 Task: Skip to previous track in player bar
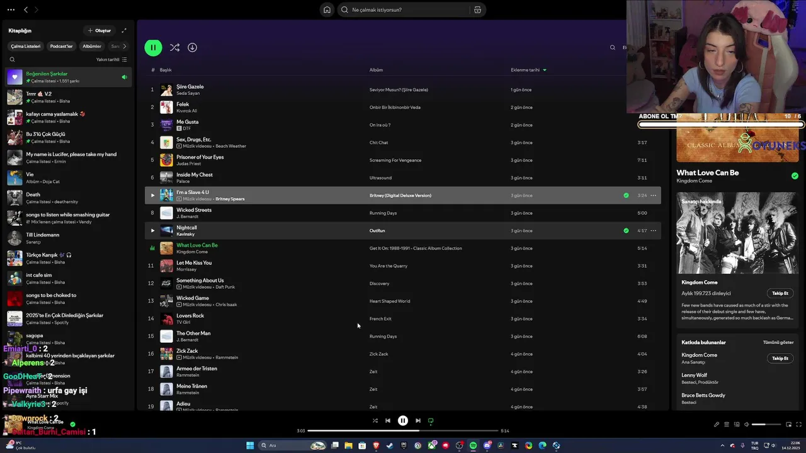388,421
